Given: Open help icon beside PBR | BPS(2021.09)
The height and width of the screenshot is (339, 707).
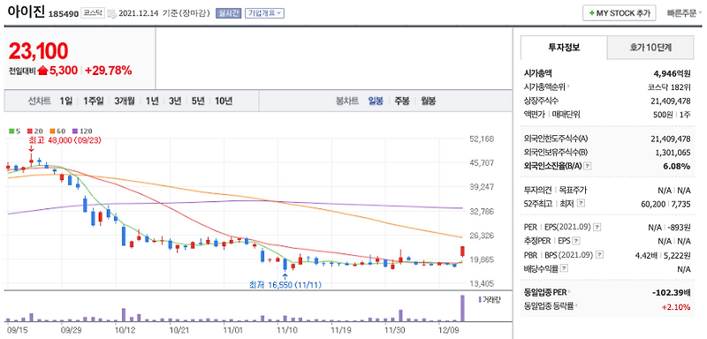Looking at the screenshot, I should click(600, 255).
